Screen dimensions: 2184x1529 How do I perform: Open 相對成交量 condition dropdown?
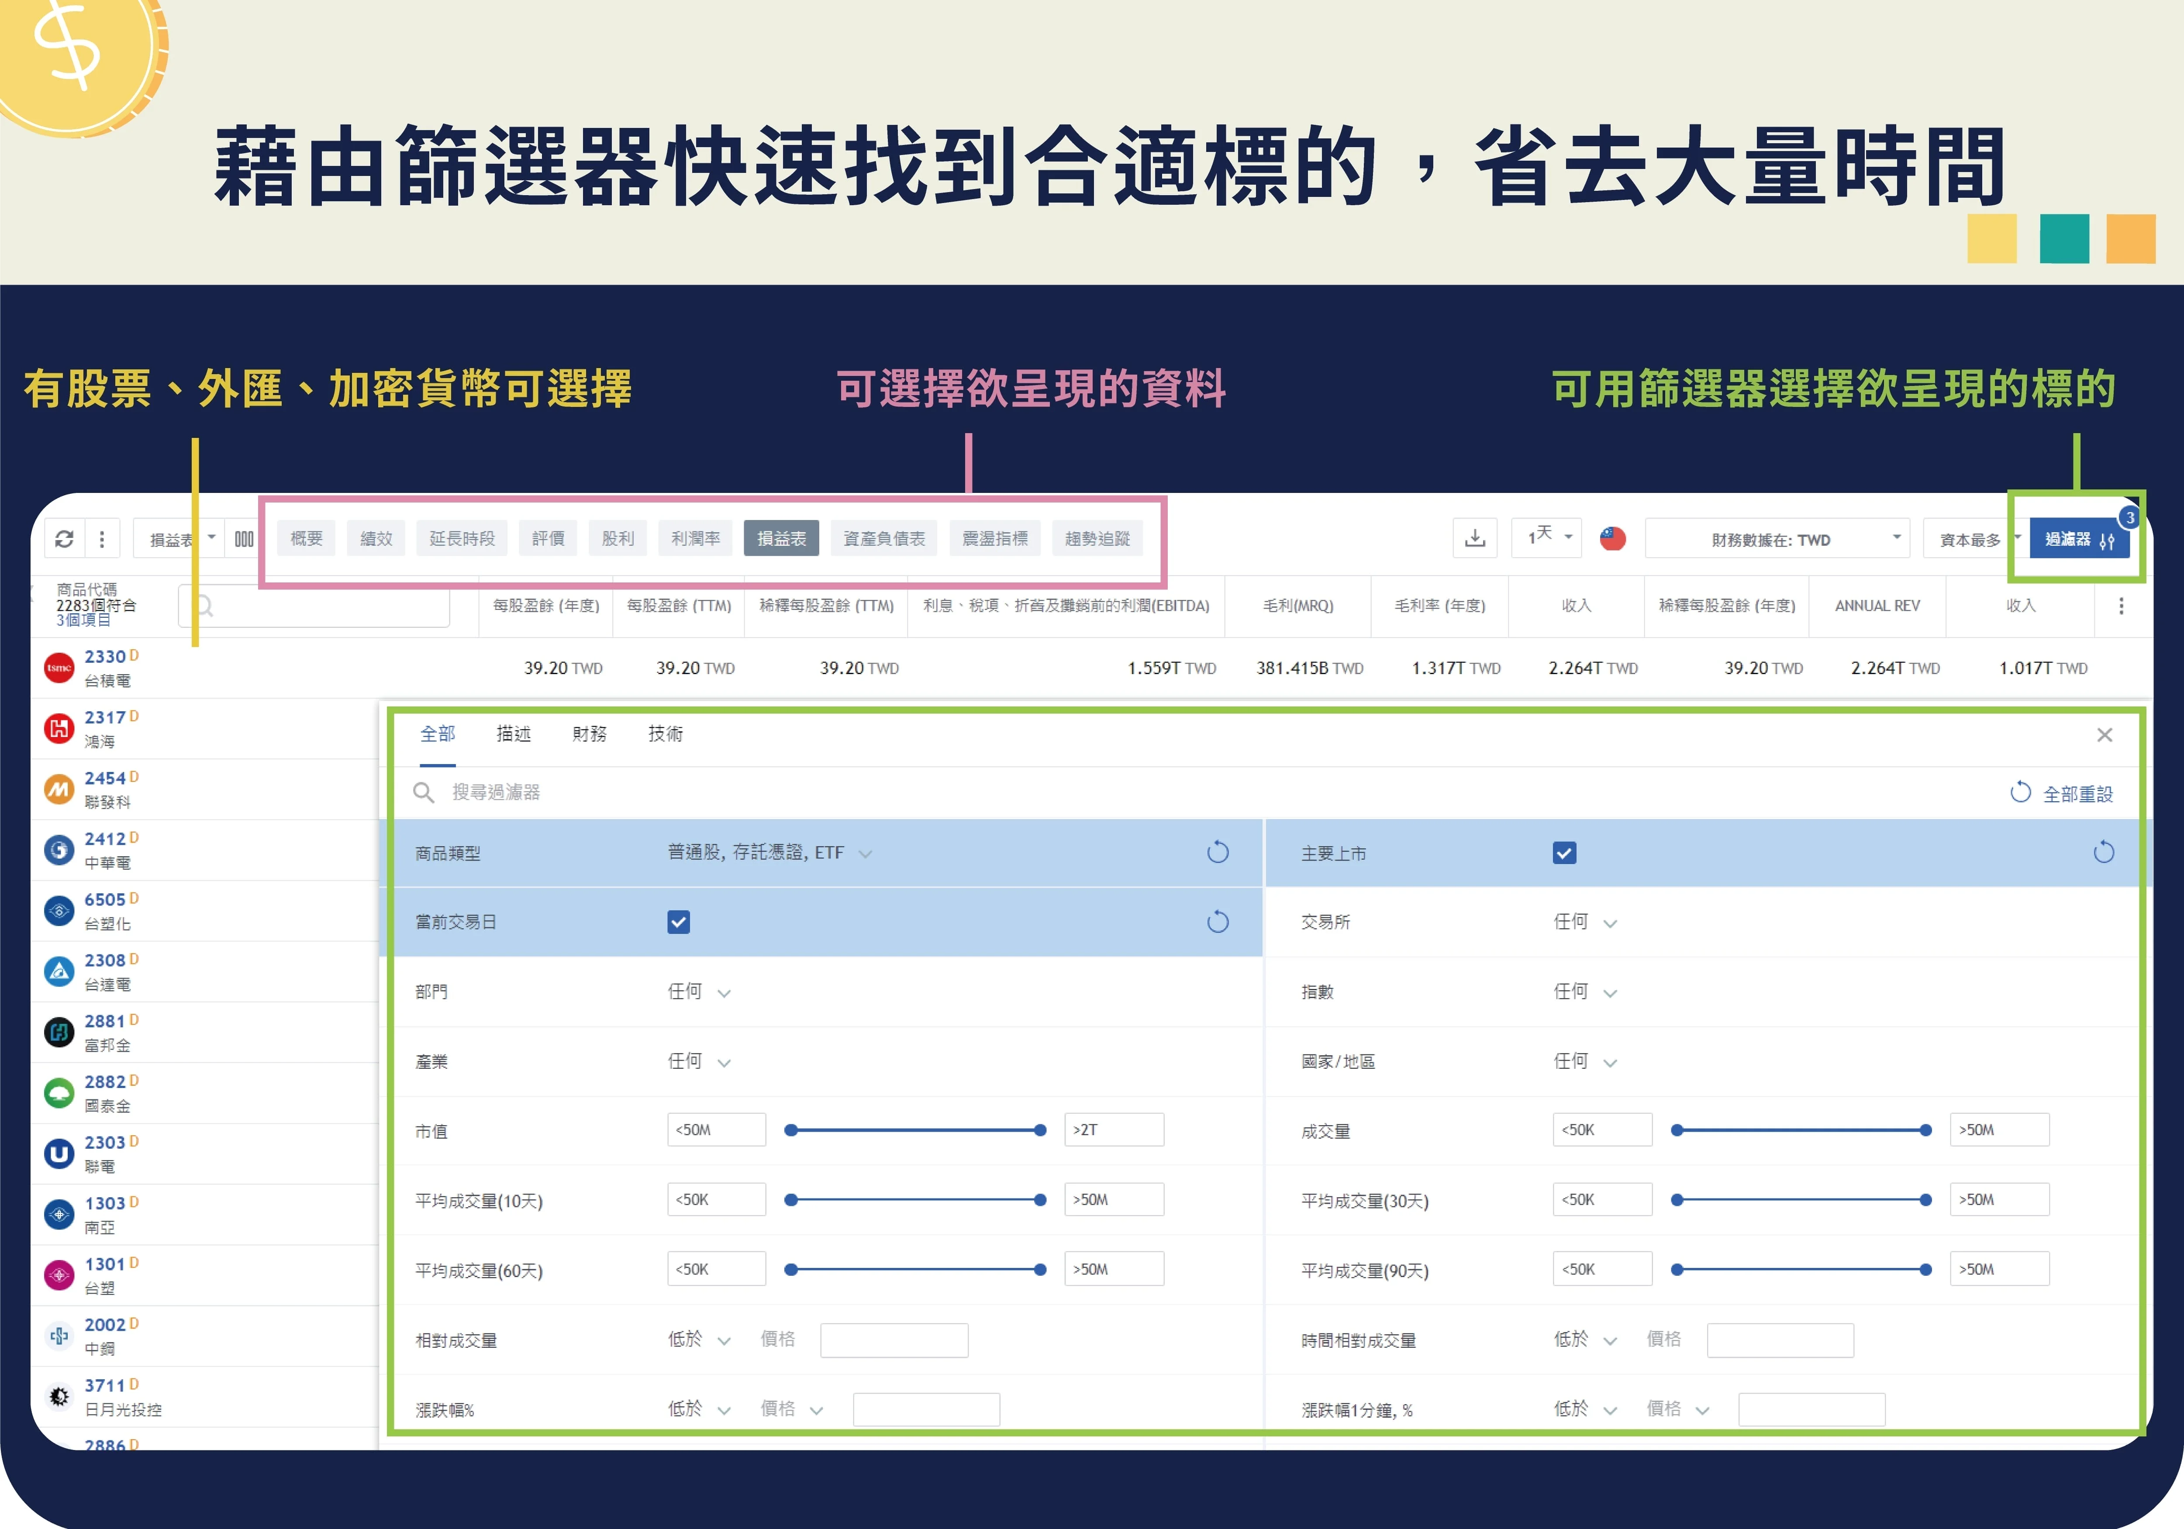pyautogui.click(x=699, y=1340)
